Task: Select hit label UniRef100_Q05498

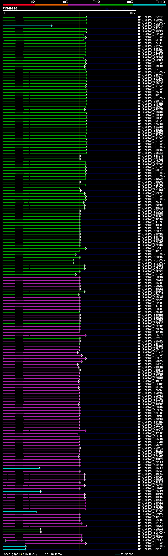Action: click(x=151, y=445)
